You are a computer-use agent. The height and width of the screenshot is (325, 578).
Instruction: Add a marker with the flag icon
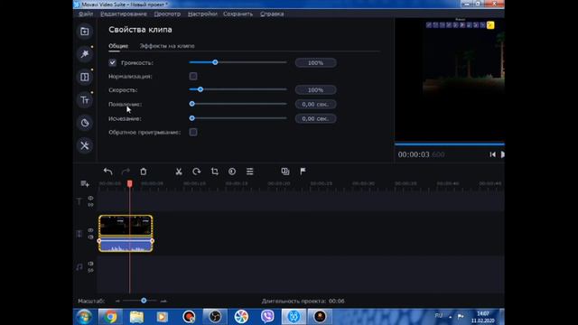point(303,172)
